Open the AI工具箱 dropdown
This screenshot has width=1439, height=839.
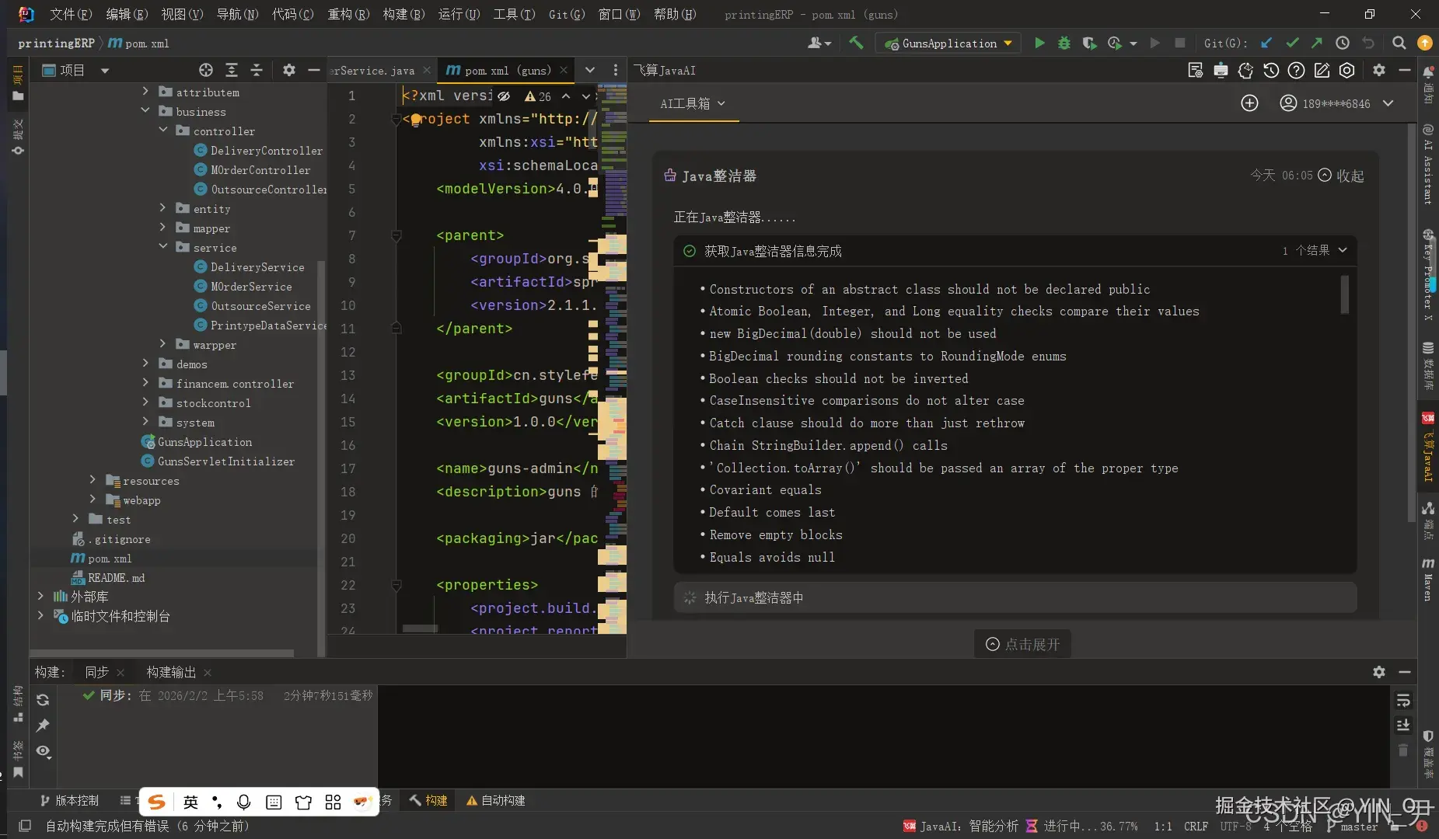click(x=692, y=103)
